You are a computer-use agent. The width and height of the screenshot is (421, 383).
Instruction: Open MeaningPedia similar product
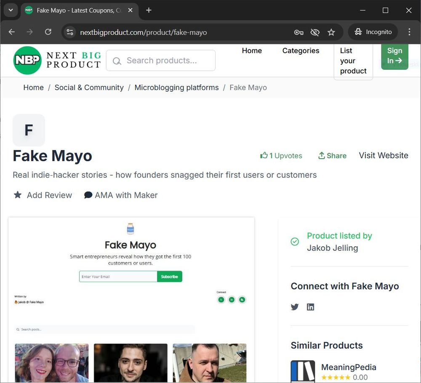(x=349, y=367)
